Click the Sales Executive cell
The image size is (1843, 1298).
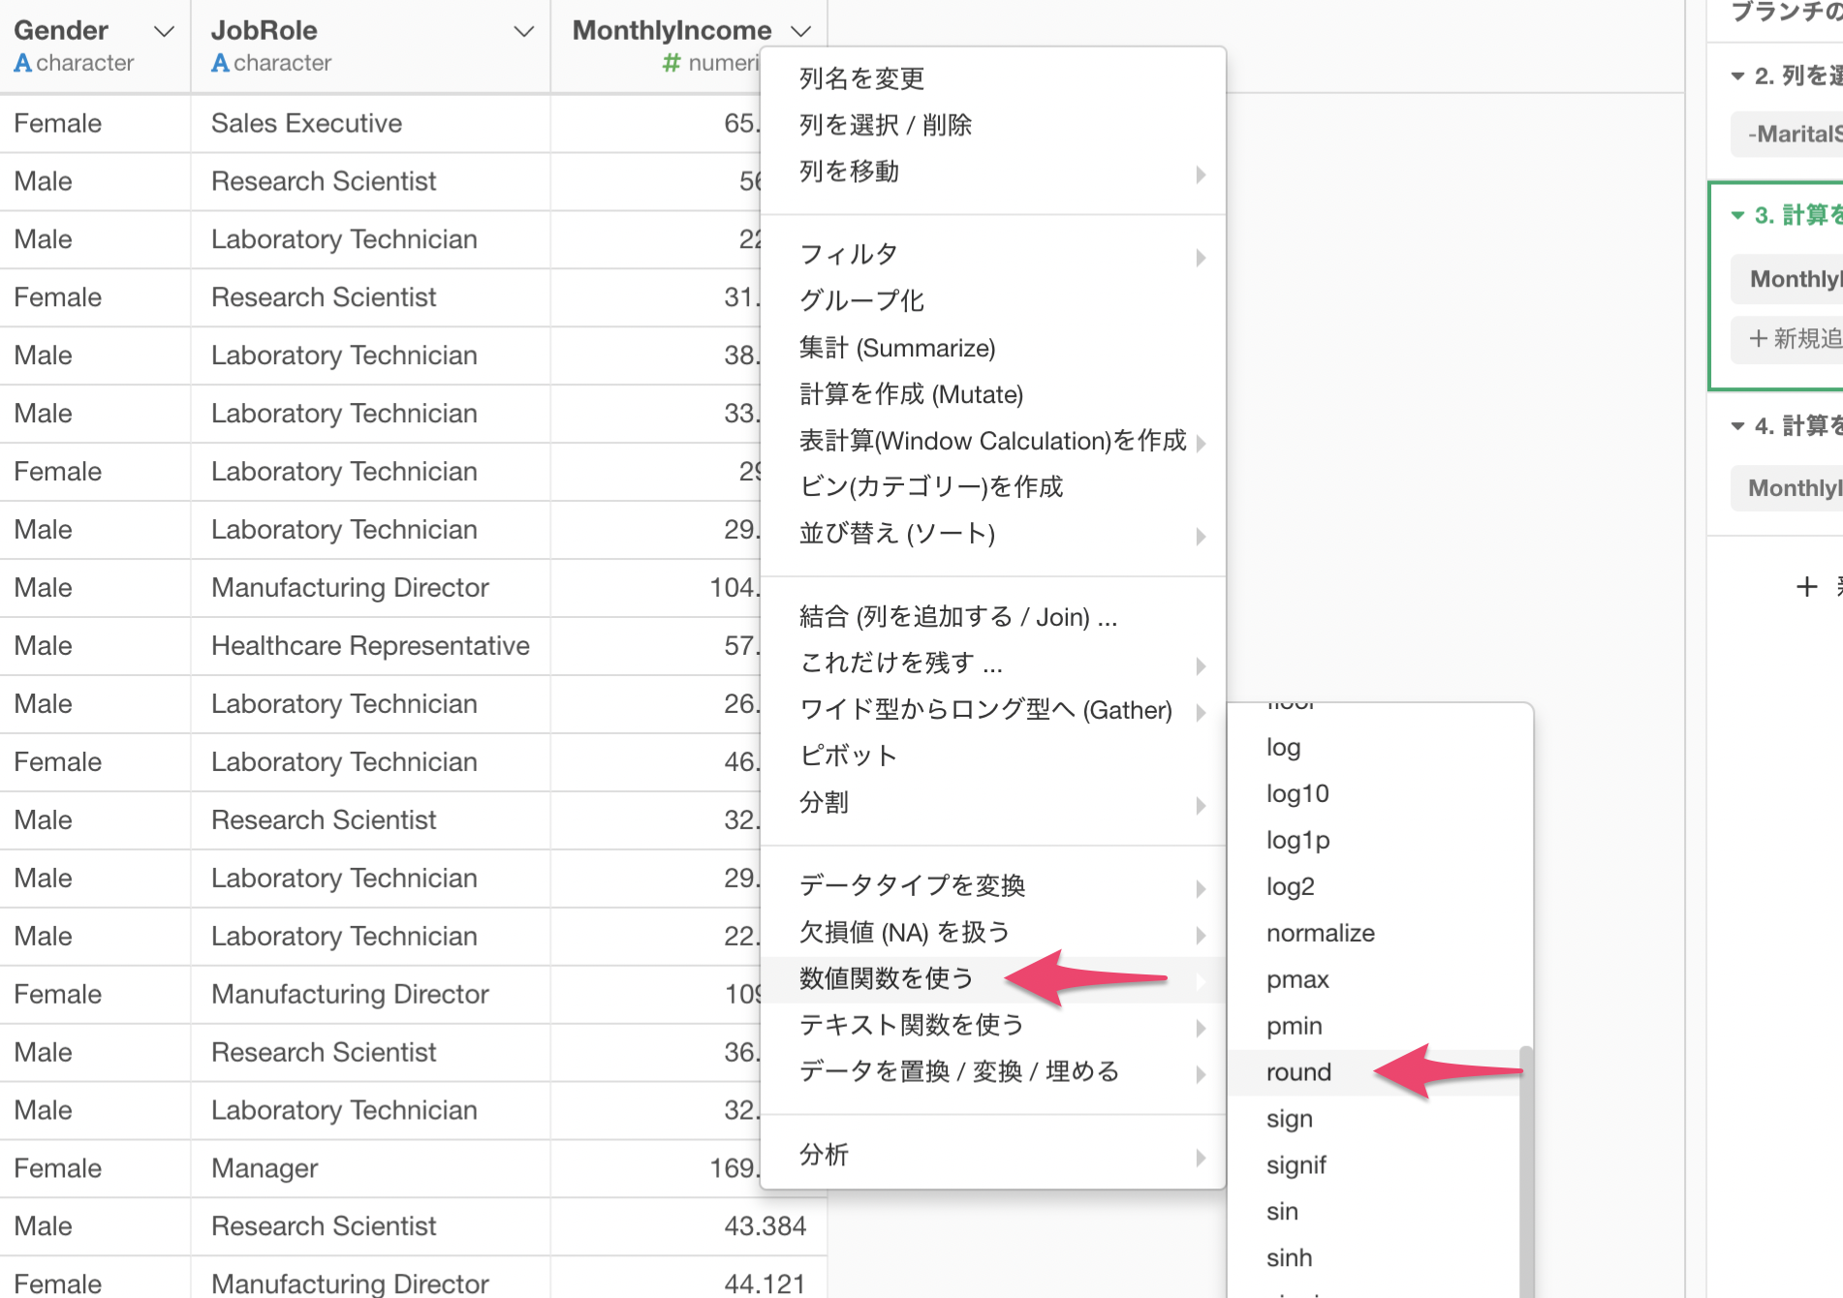coord(371,124)
